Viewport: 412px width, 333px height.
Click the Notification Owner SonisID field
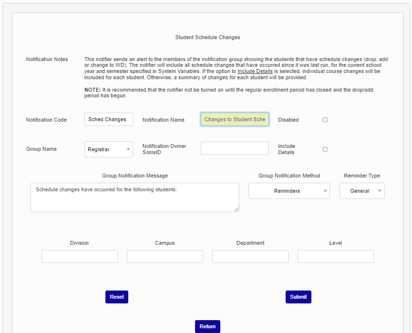[x=235, y=148]
